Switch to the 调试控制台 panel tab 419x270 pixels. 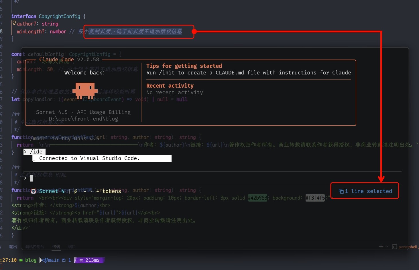point(35,247)
